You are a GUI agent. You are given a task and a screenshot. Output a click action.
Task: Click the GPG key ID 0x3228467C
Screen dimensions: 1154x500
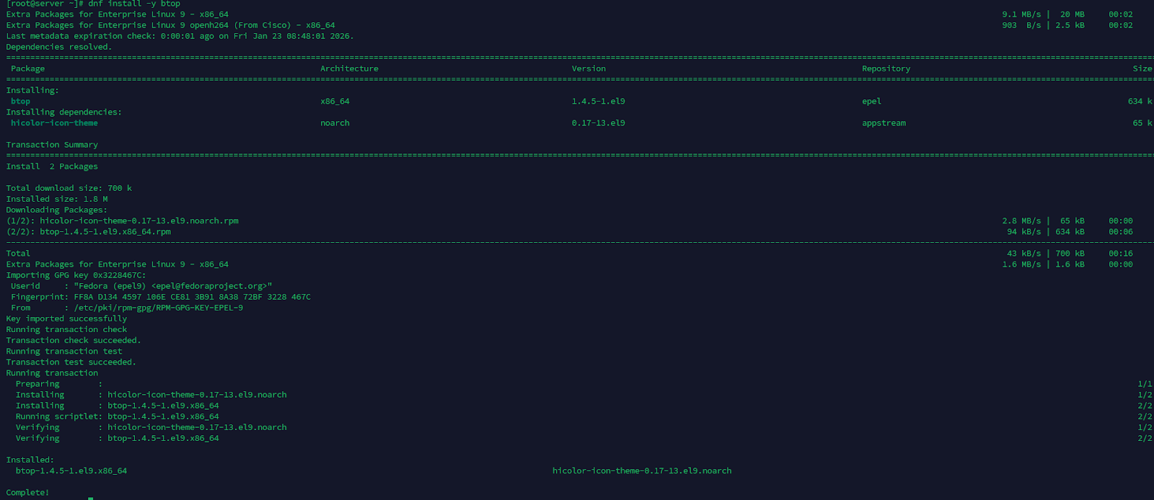[x=118, y=275]
